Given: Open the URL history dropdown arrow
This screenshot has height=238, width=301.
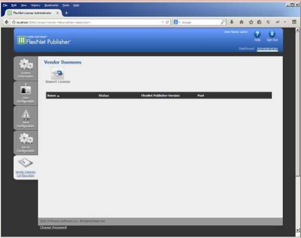Looking at the screenshot, I should tap(163, 22).
